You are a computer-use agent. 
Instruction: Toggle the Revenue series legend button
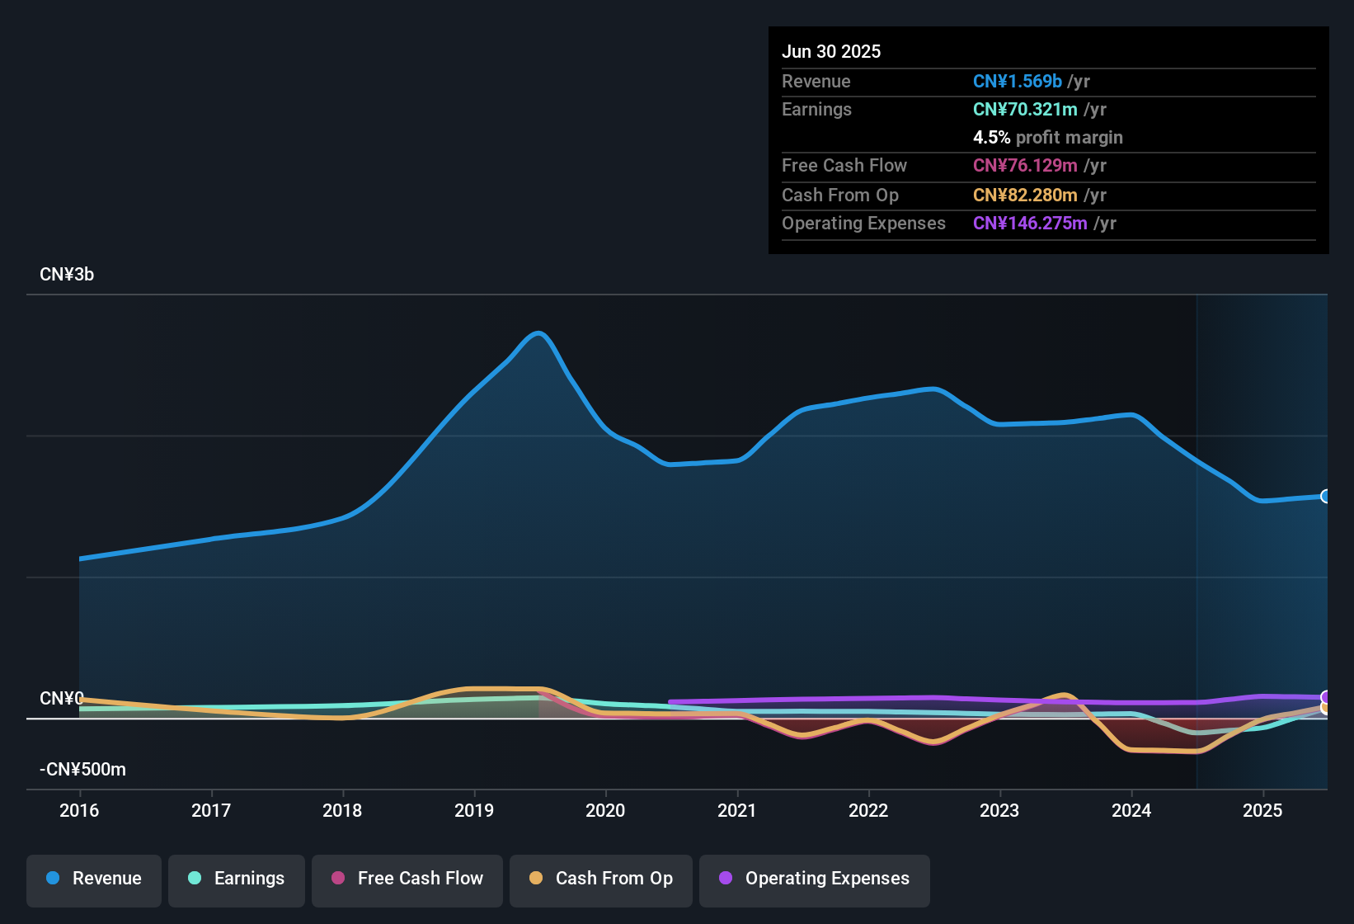coord(94,880)
